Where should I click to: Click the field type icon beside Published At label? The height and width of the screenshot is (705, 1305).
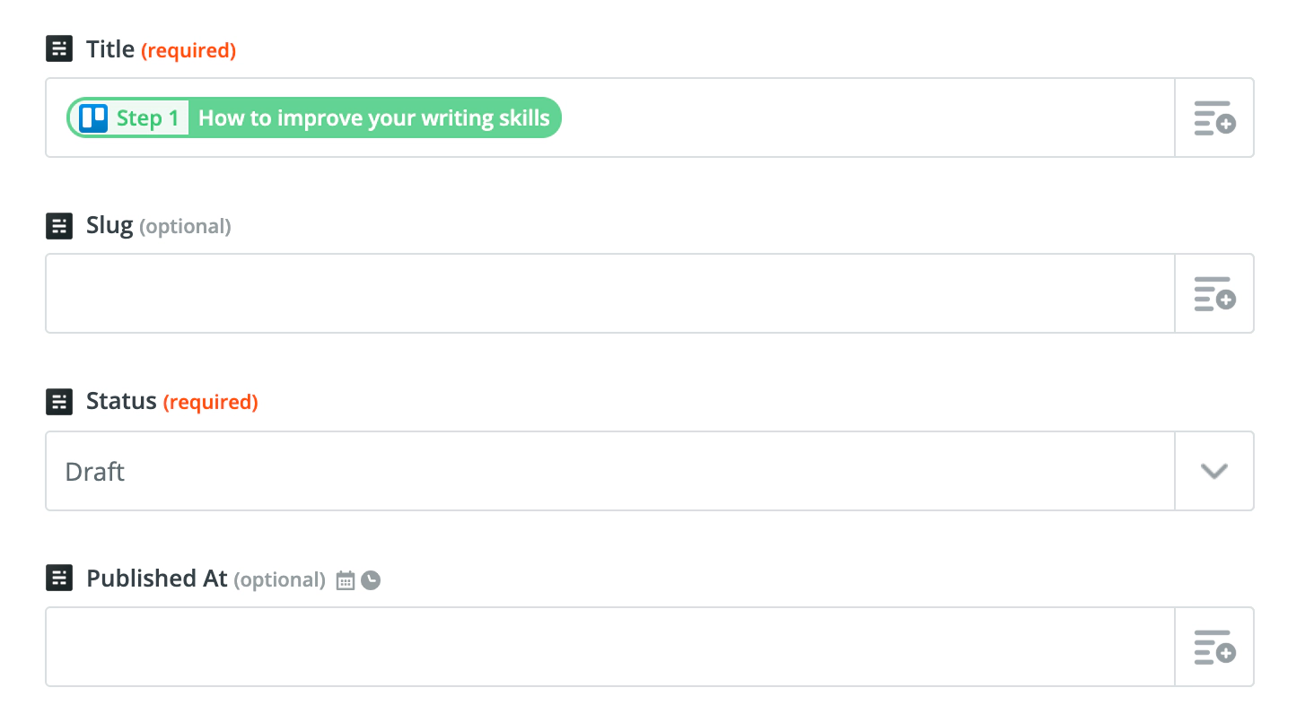[59, 579]
